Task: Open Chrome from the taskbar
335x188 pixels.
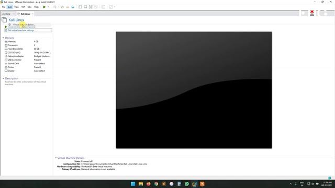Action: pyautogui.click(x=156, y=184)
